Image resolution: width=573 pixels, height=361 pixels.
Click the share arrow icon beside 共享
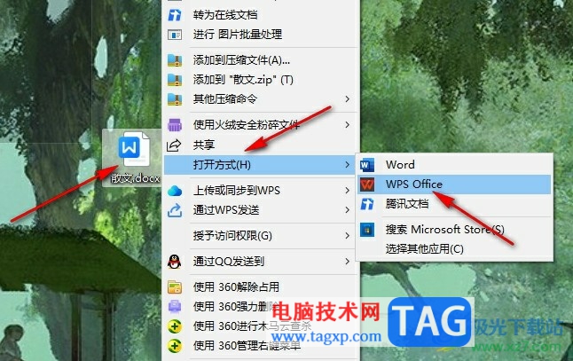[174, 145]
